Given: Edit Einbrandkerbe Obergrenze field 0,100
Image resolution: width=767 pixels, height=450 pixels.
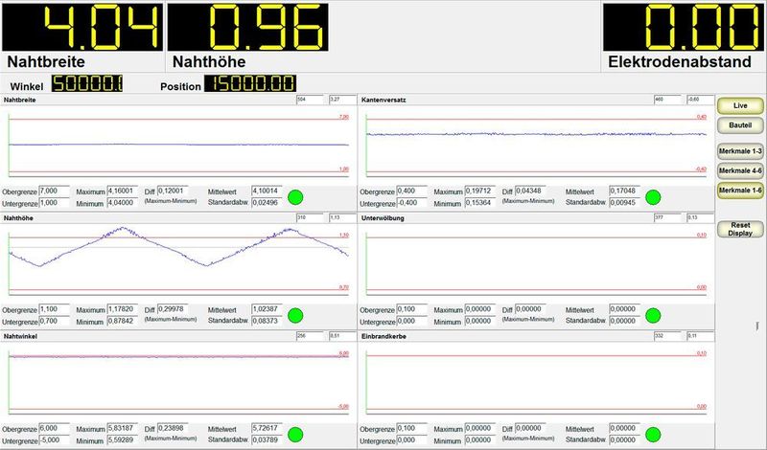Looking at the screenshot, I should click(411, 428).
